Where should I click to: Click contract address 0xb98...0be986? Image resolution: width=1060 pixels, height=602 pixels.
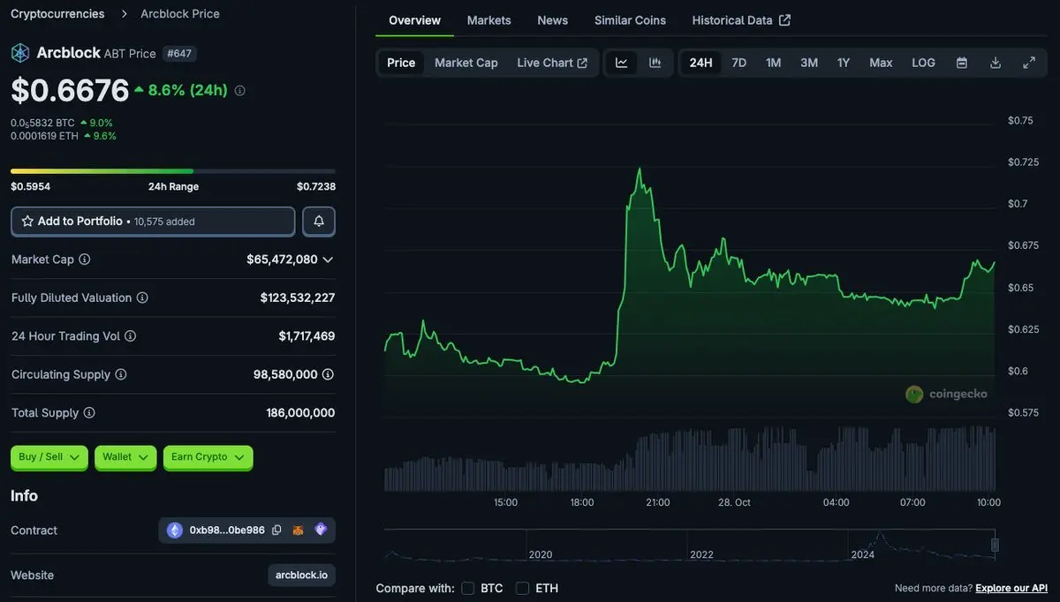coord(227,531)
